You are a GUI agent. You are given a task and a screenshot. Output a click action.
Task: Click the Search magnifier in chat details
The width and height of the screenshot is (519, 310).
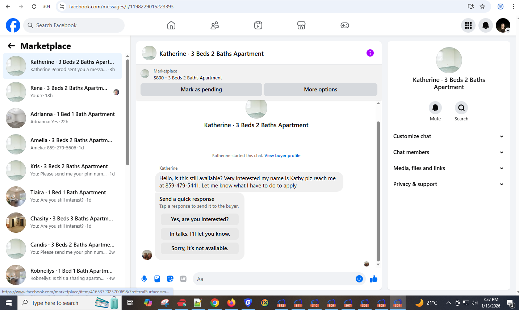(x=461, y=108)
